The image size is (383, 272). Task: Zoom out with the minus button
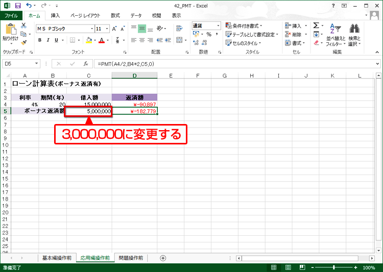(x=313, y=267)
